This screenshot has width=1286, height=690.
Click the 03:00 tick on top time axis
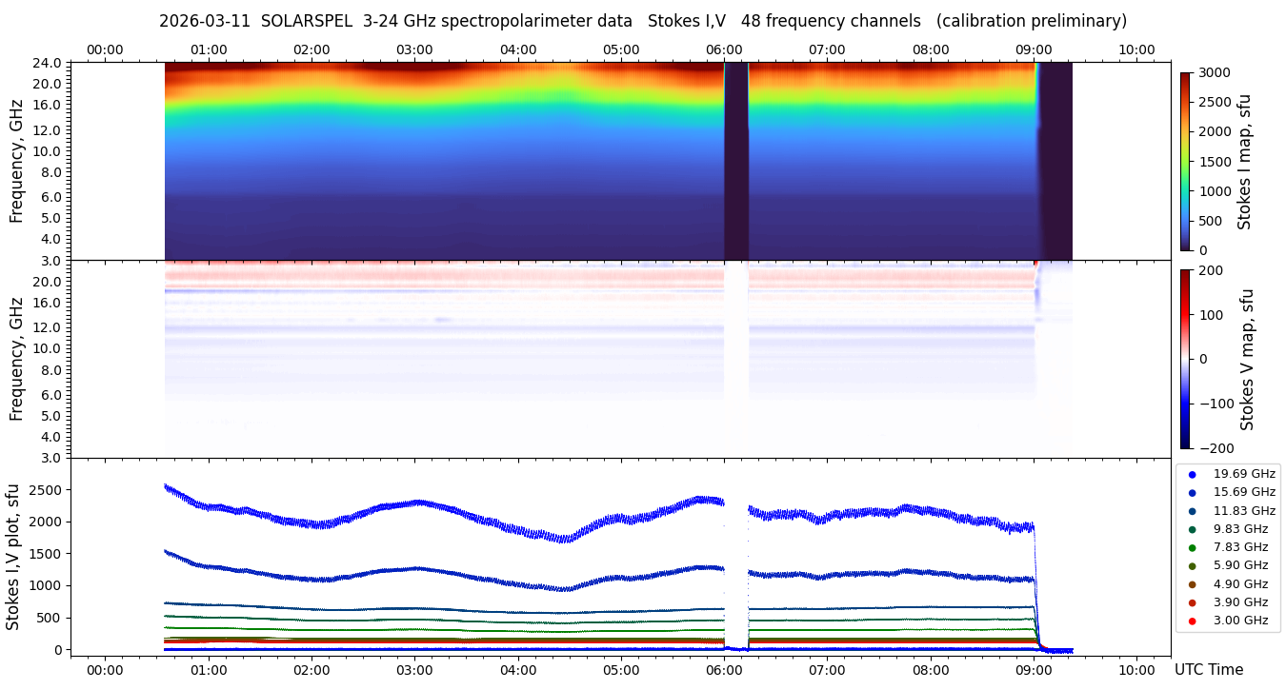(414, 49)
